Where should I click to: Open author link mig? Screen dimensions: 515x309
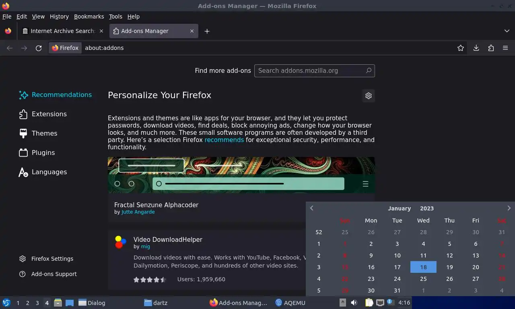pyautogui.click(x=145, y=247)
